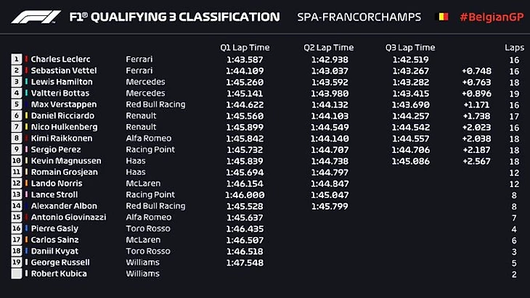Click Leclerc's Q3 time 1:42.519
Image resolution: width=530 pixels, height=298 pixels.
click(x=410, y=59)
